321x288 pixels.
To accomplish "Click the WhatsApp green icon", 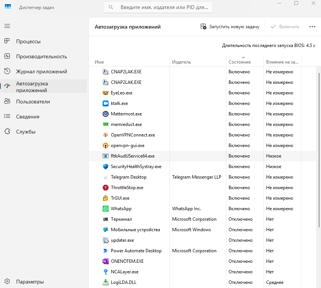I will [x=105, y=209].
